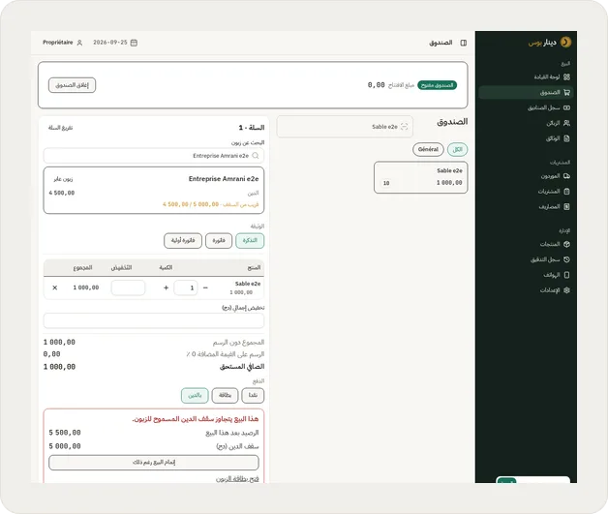Toggle the sidebar panel icon

pyautogui.click(x=464, y=43)
